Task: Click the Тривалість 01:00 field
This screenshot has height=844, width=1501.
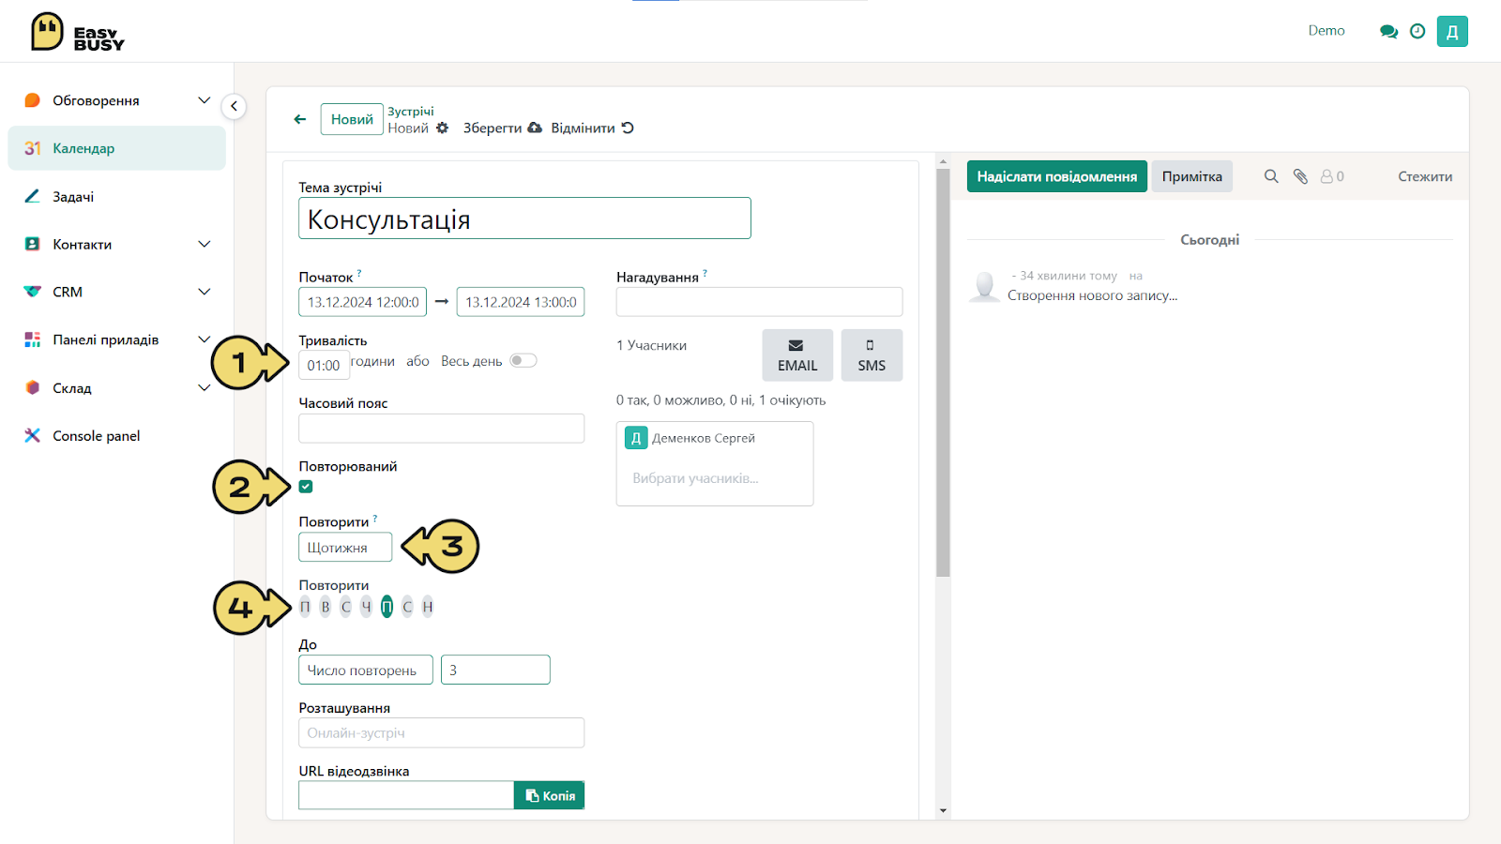Action: coord(324,365)
